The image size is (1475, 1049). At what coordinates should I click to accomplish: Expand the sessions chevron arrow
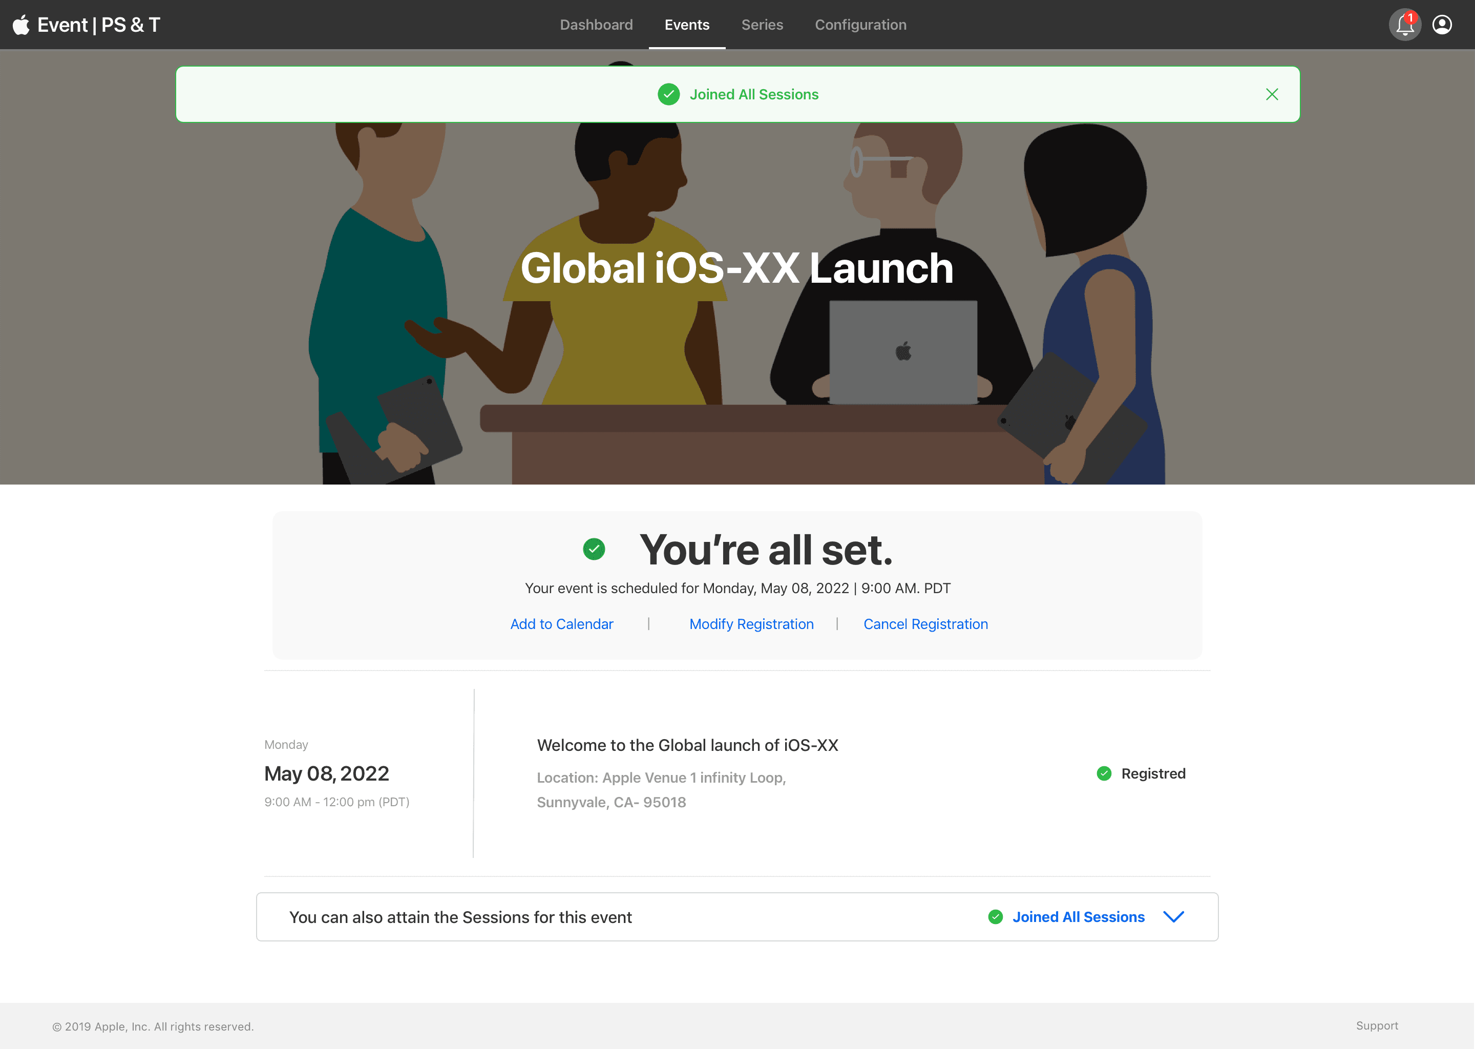click(x=1173, y=916)
